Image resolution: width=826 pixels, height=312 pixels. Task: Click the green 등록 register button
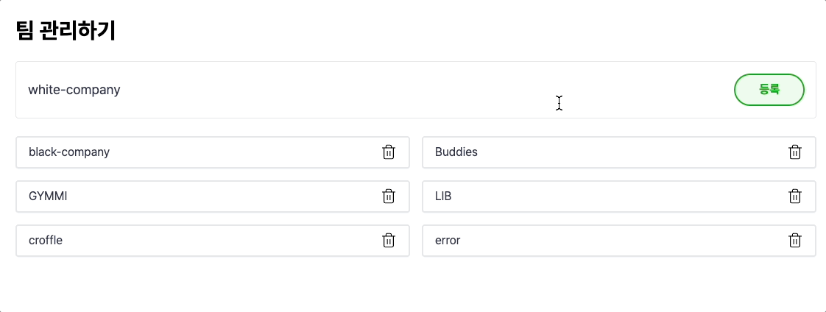point(769,90)
